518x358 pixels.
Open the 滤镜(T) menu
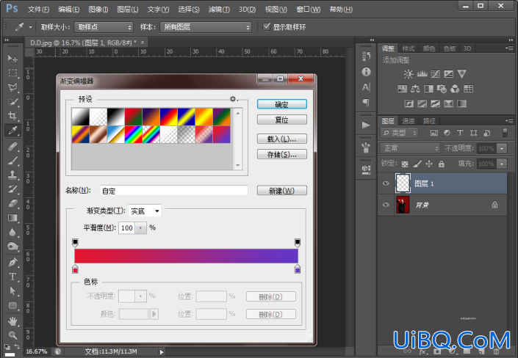(x=219, y=10)
